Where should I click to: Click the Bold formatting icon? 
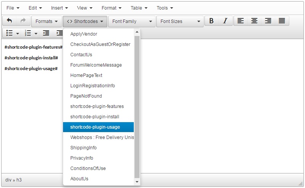(x=211, y=21)
